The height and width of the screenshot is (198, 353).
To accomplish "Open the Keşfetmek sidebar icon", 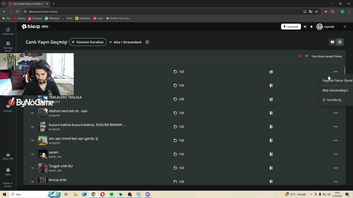I will click(8, 31).
